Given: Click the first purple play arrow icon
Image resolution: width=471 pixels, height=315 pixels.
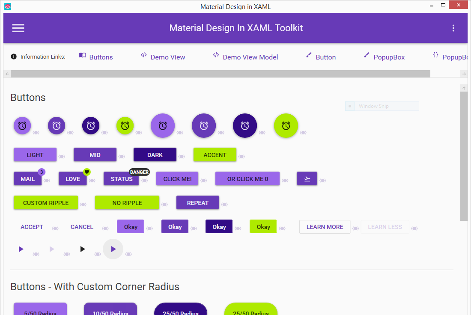Looking at the screenshot, I should [21, 249].
